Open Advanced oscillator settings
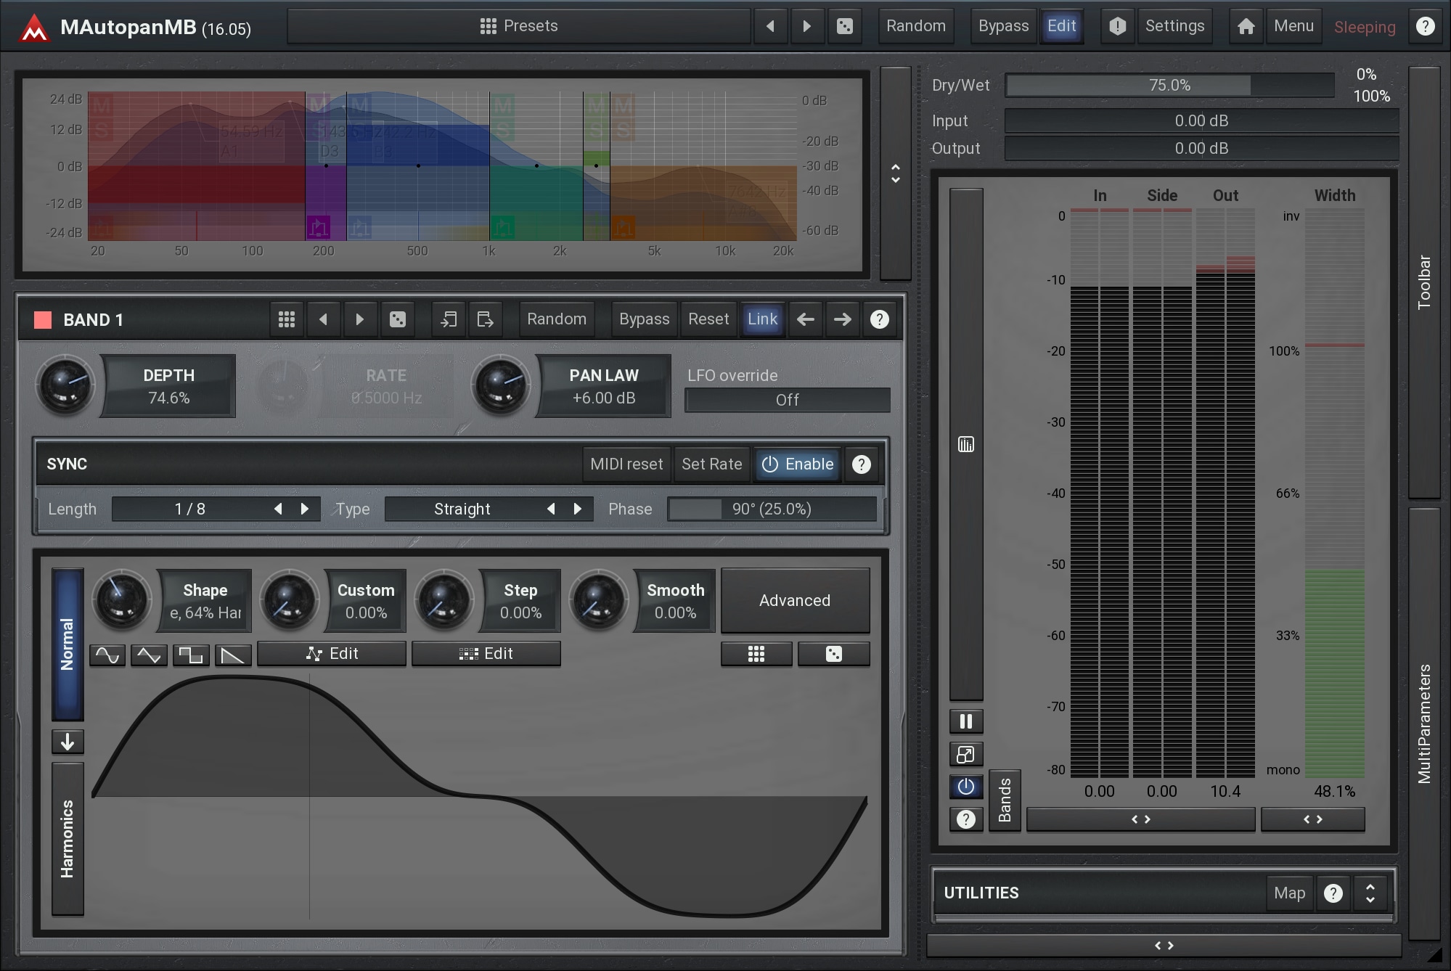 (x=795, y=601)
